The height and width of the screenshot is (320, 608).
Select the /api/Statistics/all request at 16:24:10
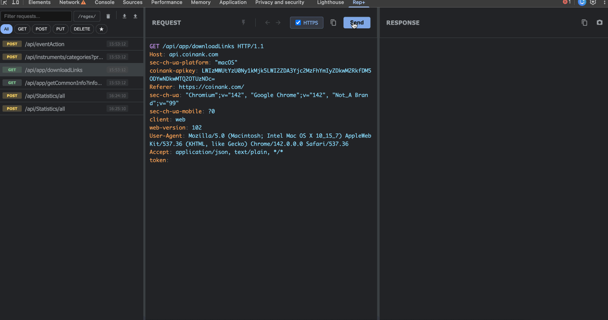tap(71, 96)
